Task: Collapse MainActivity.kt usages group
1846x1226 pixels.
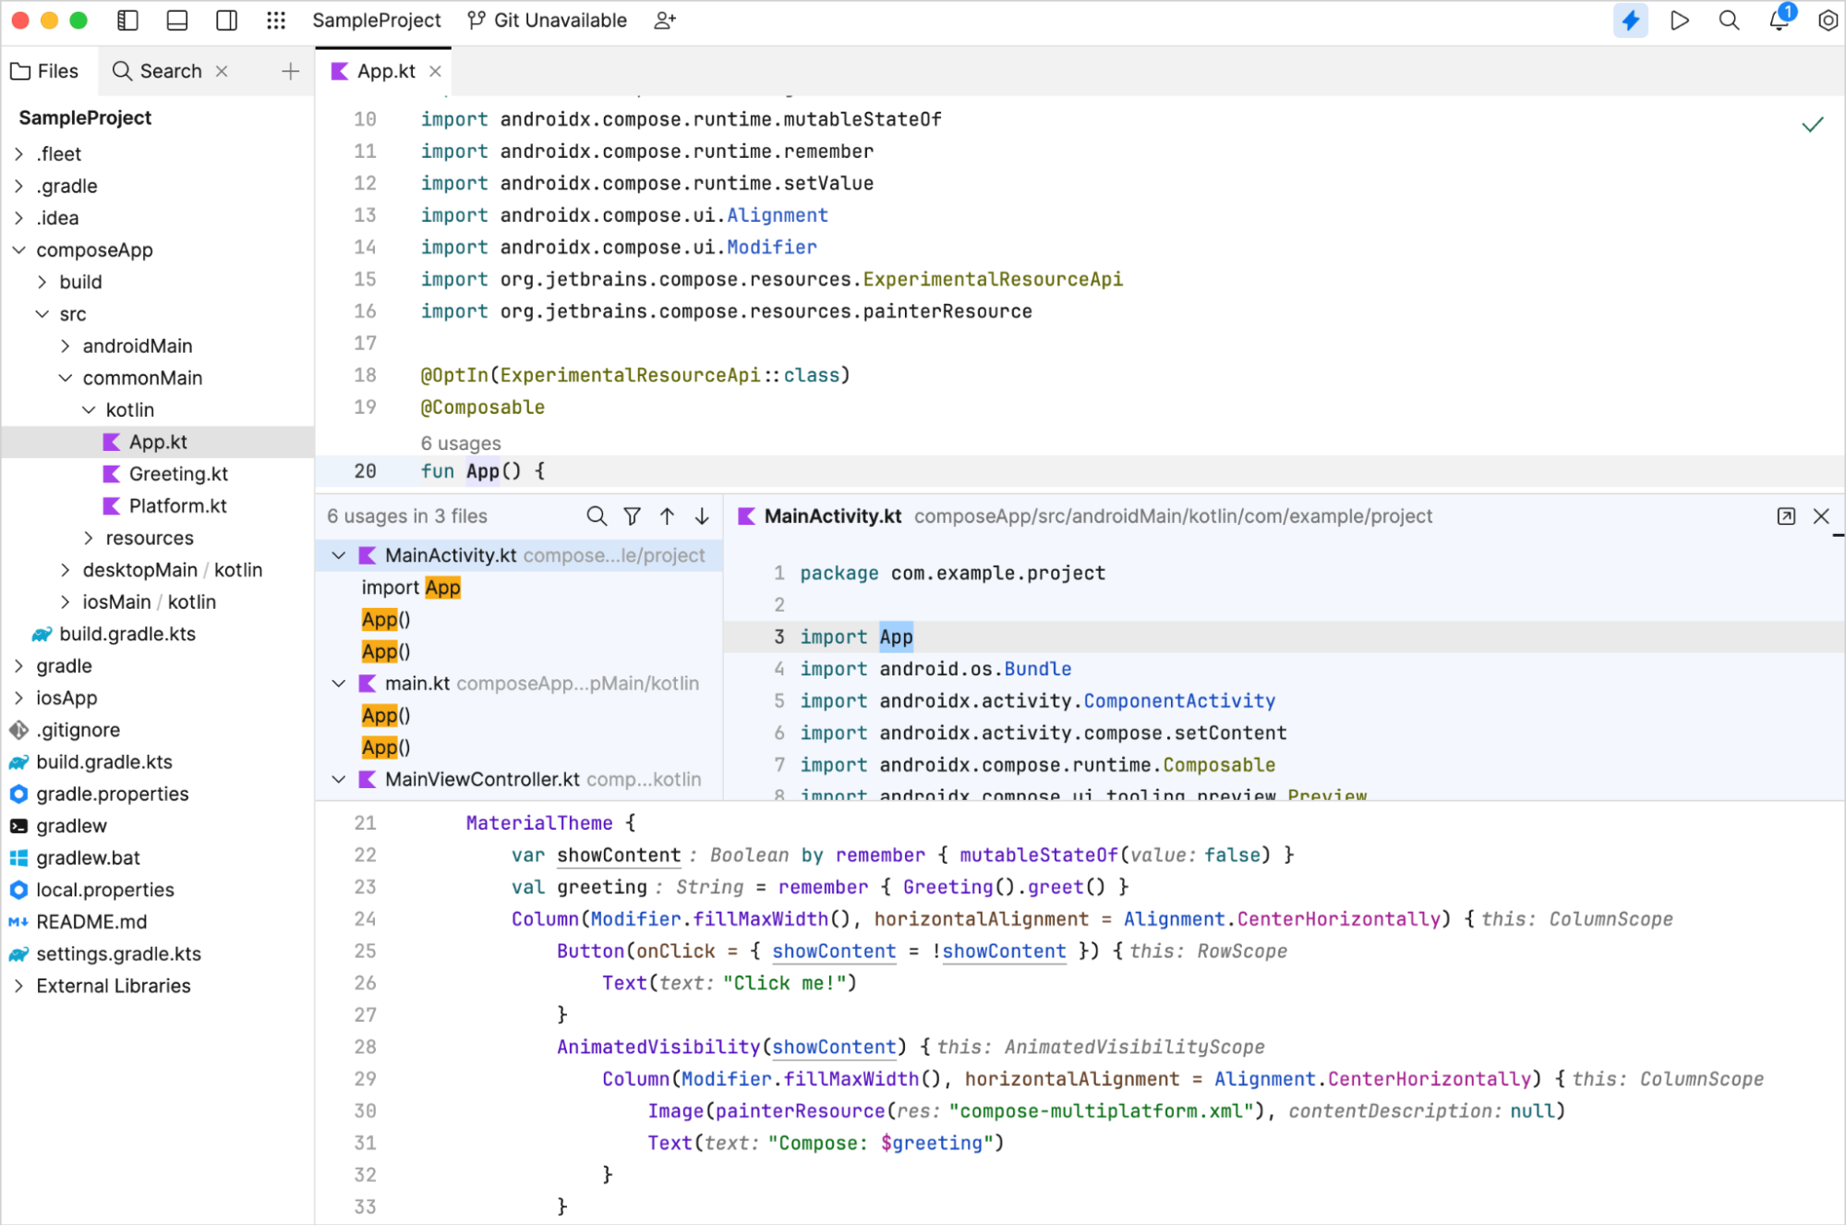Action: pos(339,555)
